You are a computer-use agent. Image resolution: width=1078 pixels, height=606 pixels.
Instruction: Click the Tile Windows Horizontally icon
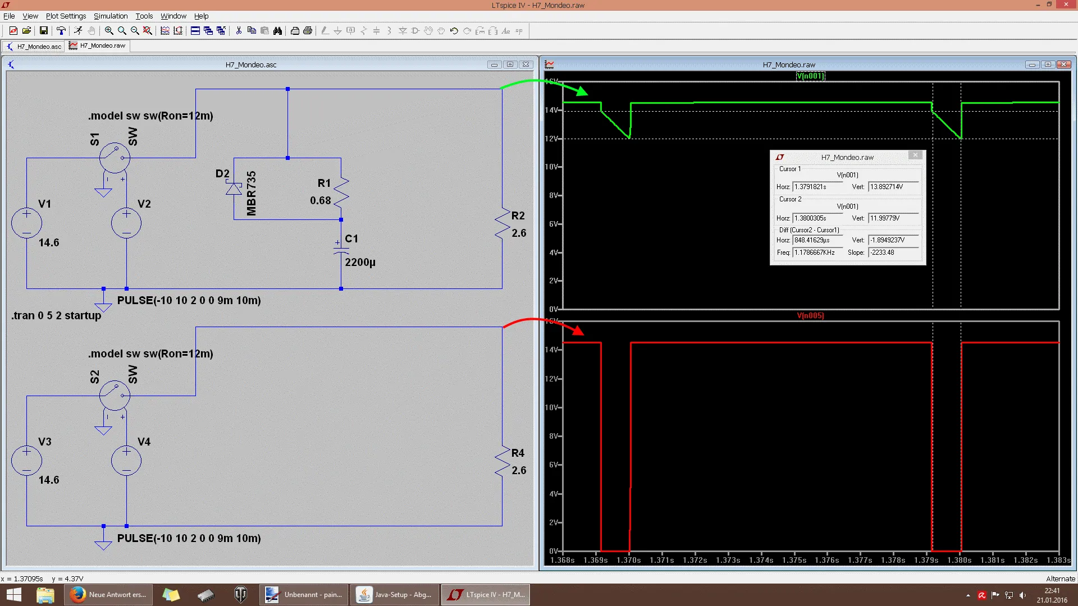click(x=195, y=31)
